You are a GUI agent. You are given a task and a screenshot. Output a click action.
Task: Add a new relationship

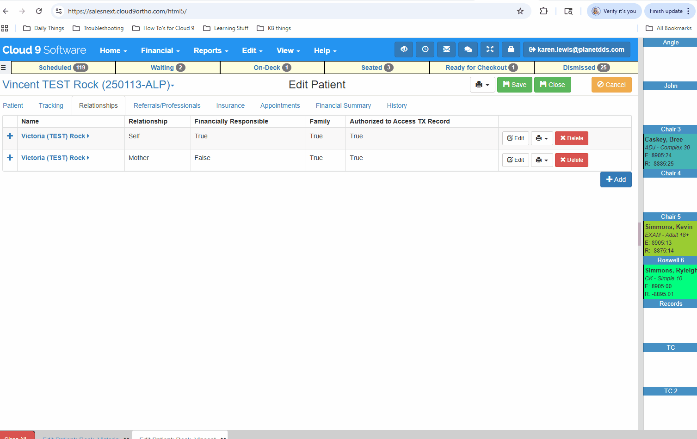pyautogui.click(x=616, y=179)
